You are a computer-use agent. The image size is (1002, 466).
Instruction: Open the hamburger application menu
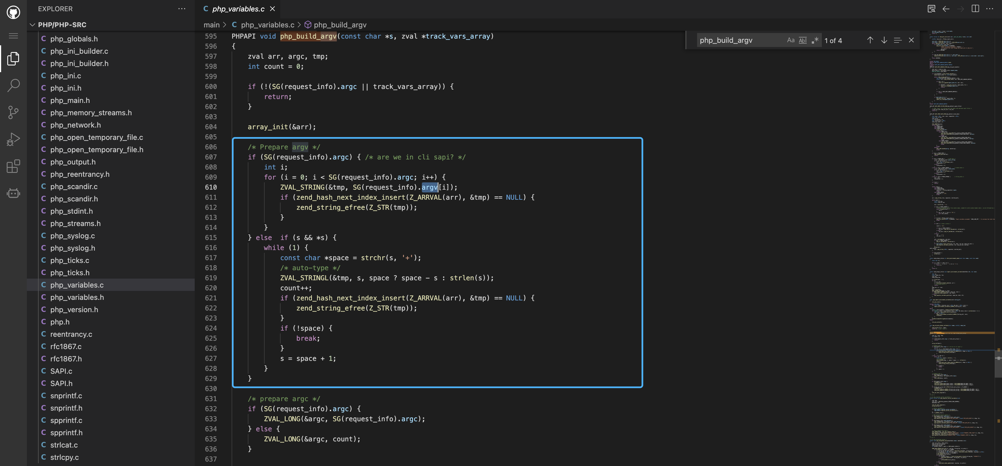click(13, 36)
